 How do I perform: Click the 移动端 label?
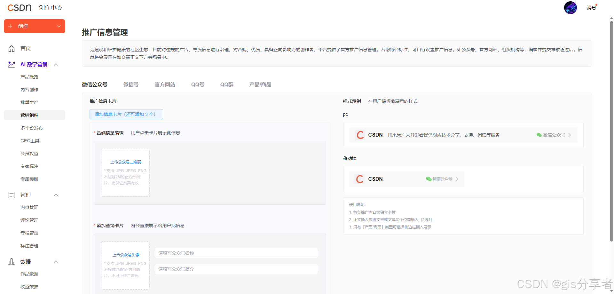coord(350,158)
